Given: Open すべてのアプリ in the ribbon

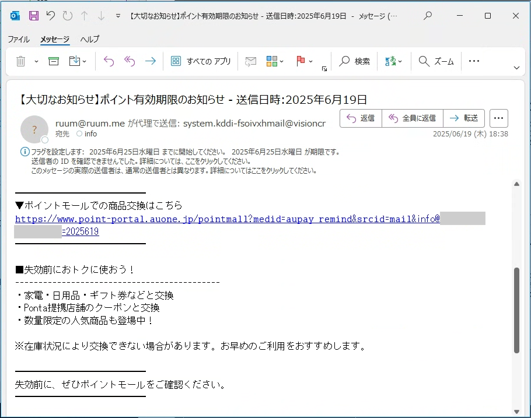Looking at the screenshot, I should pyautogui.click(x=201, y=61).
